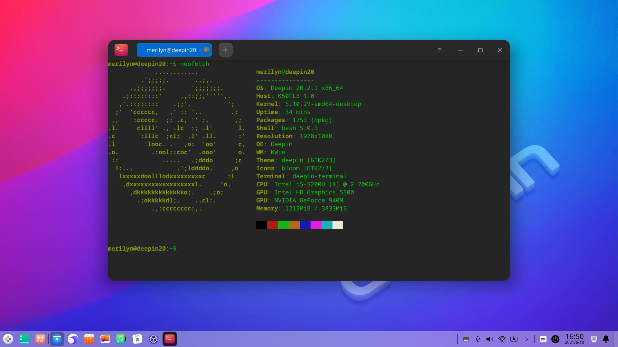Open the Calendar showing June 10
618x347 pixels.
(x=137, y=339)
